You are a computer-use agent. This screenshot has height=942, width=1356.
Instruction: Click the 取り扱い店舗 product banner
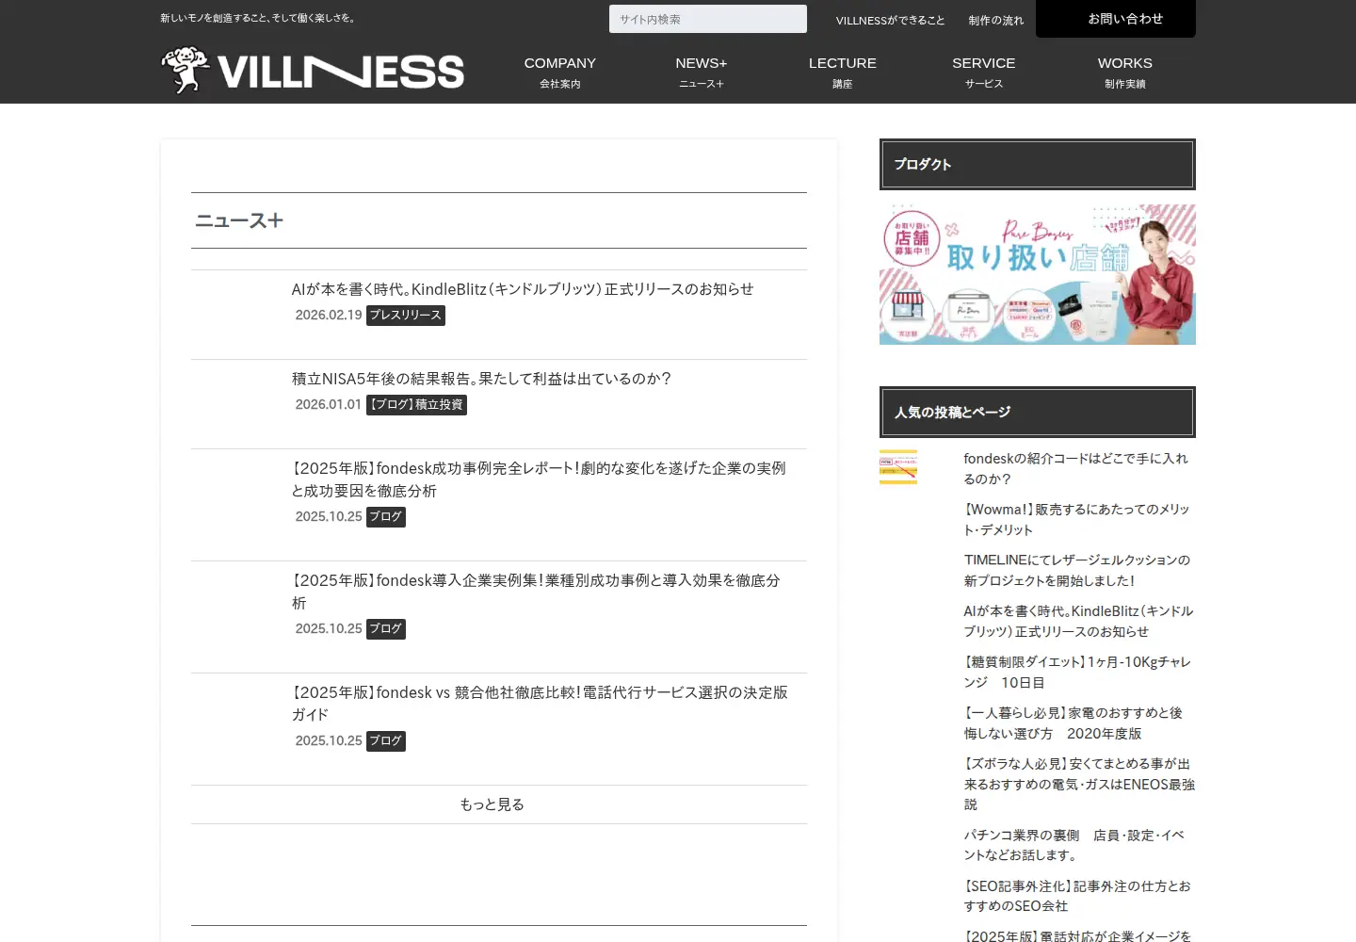tap(1038, 274)
